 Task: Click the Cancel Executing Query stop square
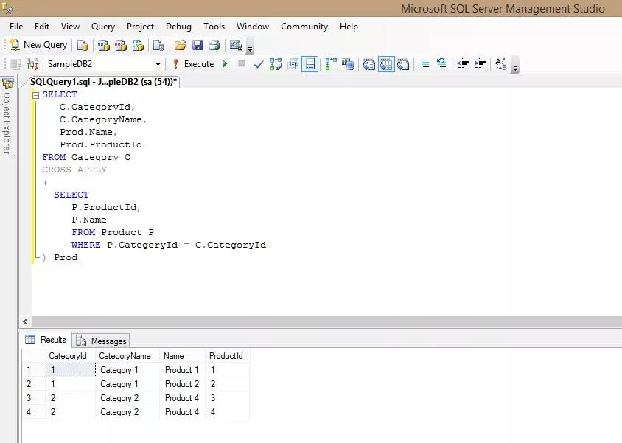[x=241, y=63]
